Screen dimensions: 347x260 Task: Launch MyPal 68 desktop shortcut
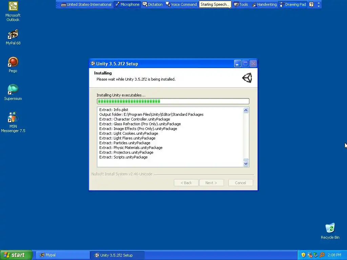click(13, 37)
